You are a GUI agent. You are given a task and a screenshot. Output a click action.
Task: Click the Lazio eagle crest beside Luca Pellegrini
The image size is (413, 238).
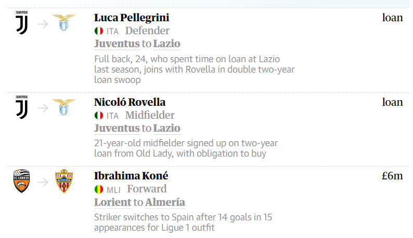(x=64, y=23)
